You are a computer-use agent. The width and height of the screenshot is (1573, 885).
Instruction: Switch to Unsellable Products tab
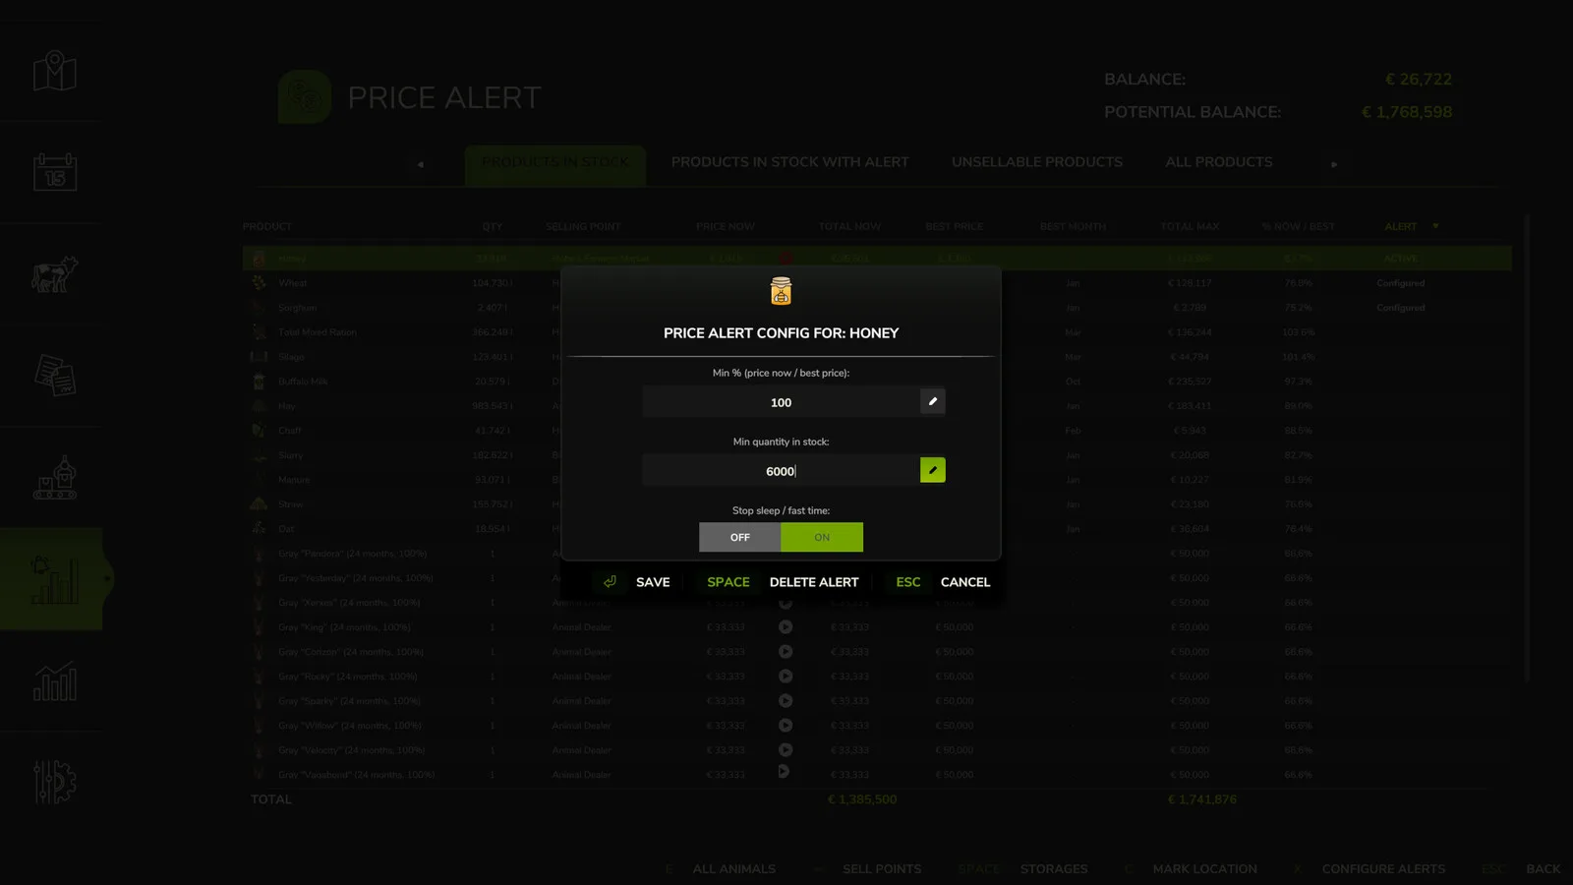coord(1036,162)
